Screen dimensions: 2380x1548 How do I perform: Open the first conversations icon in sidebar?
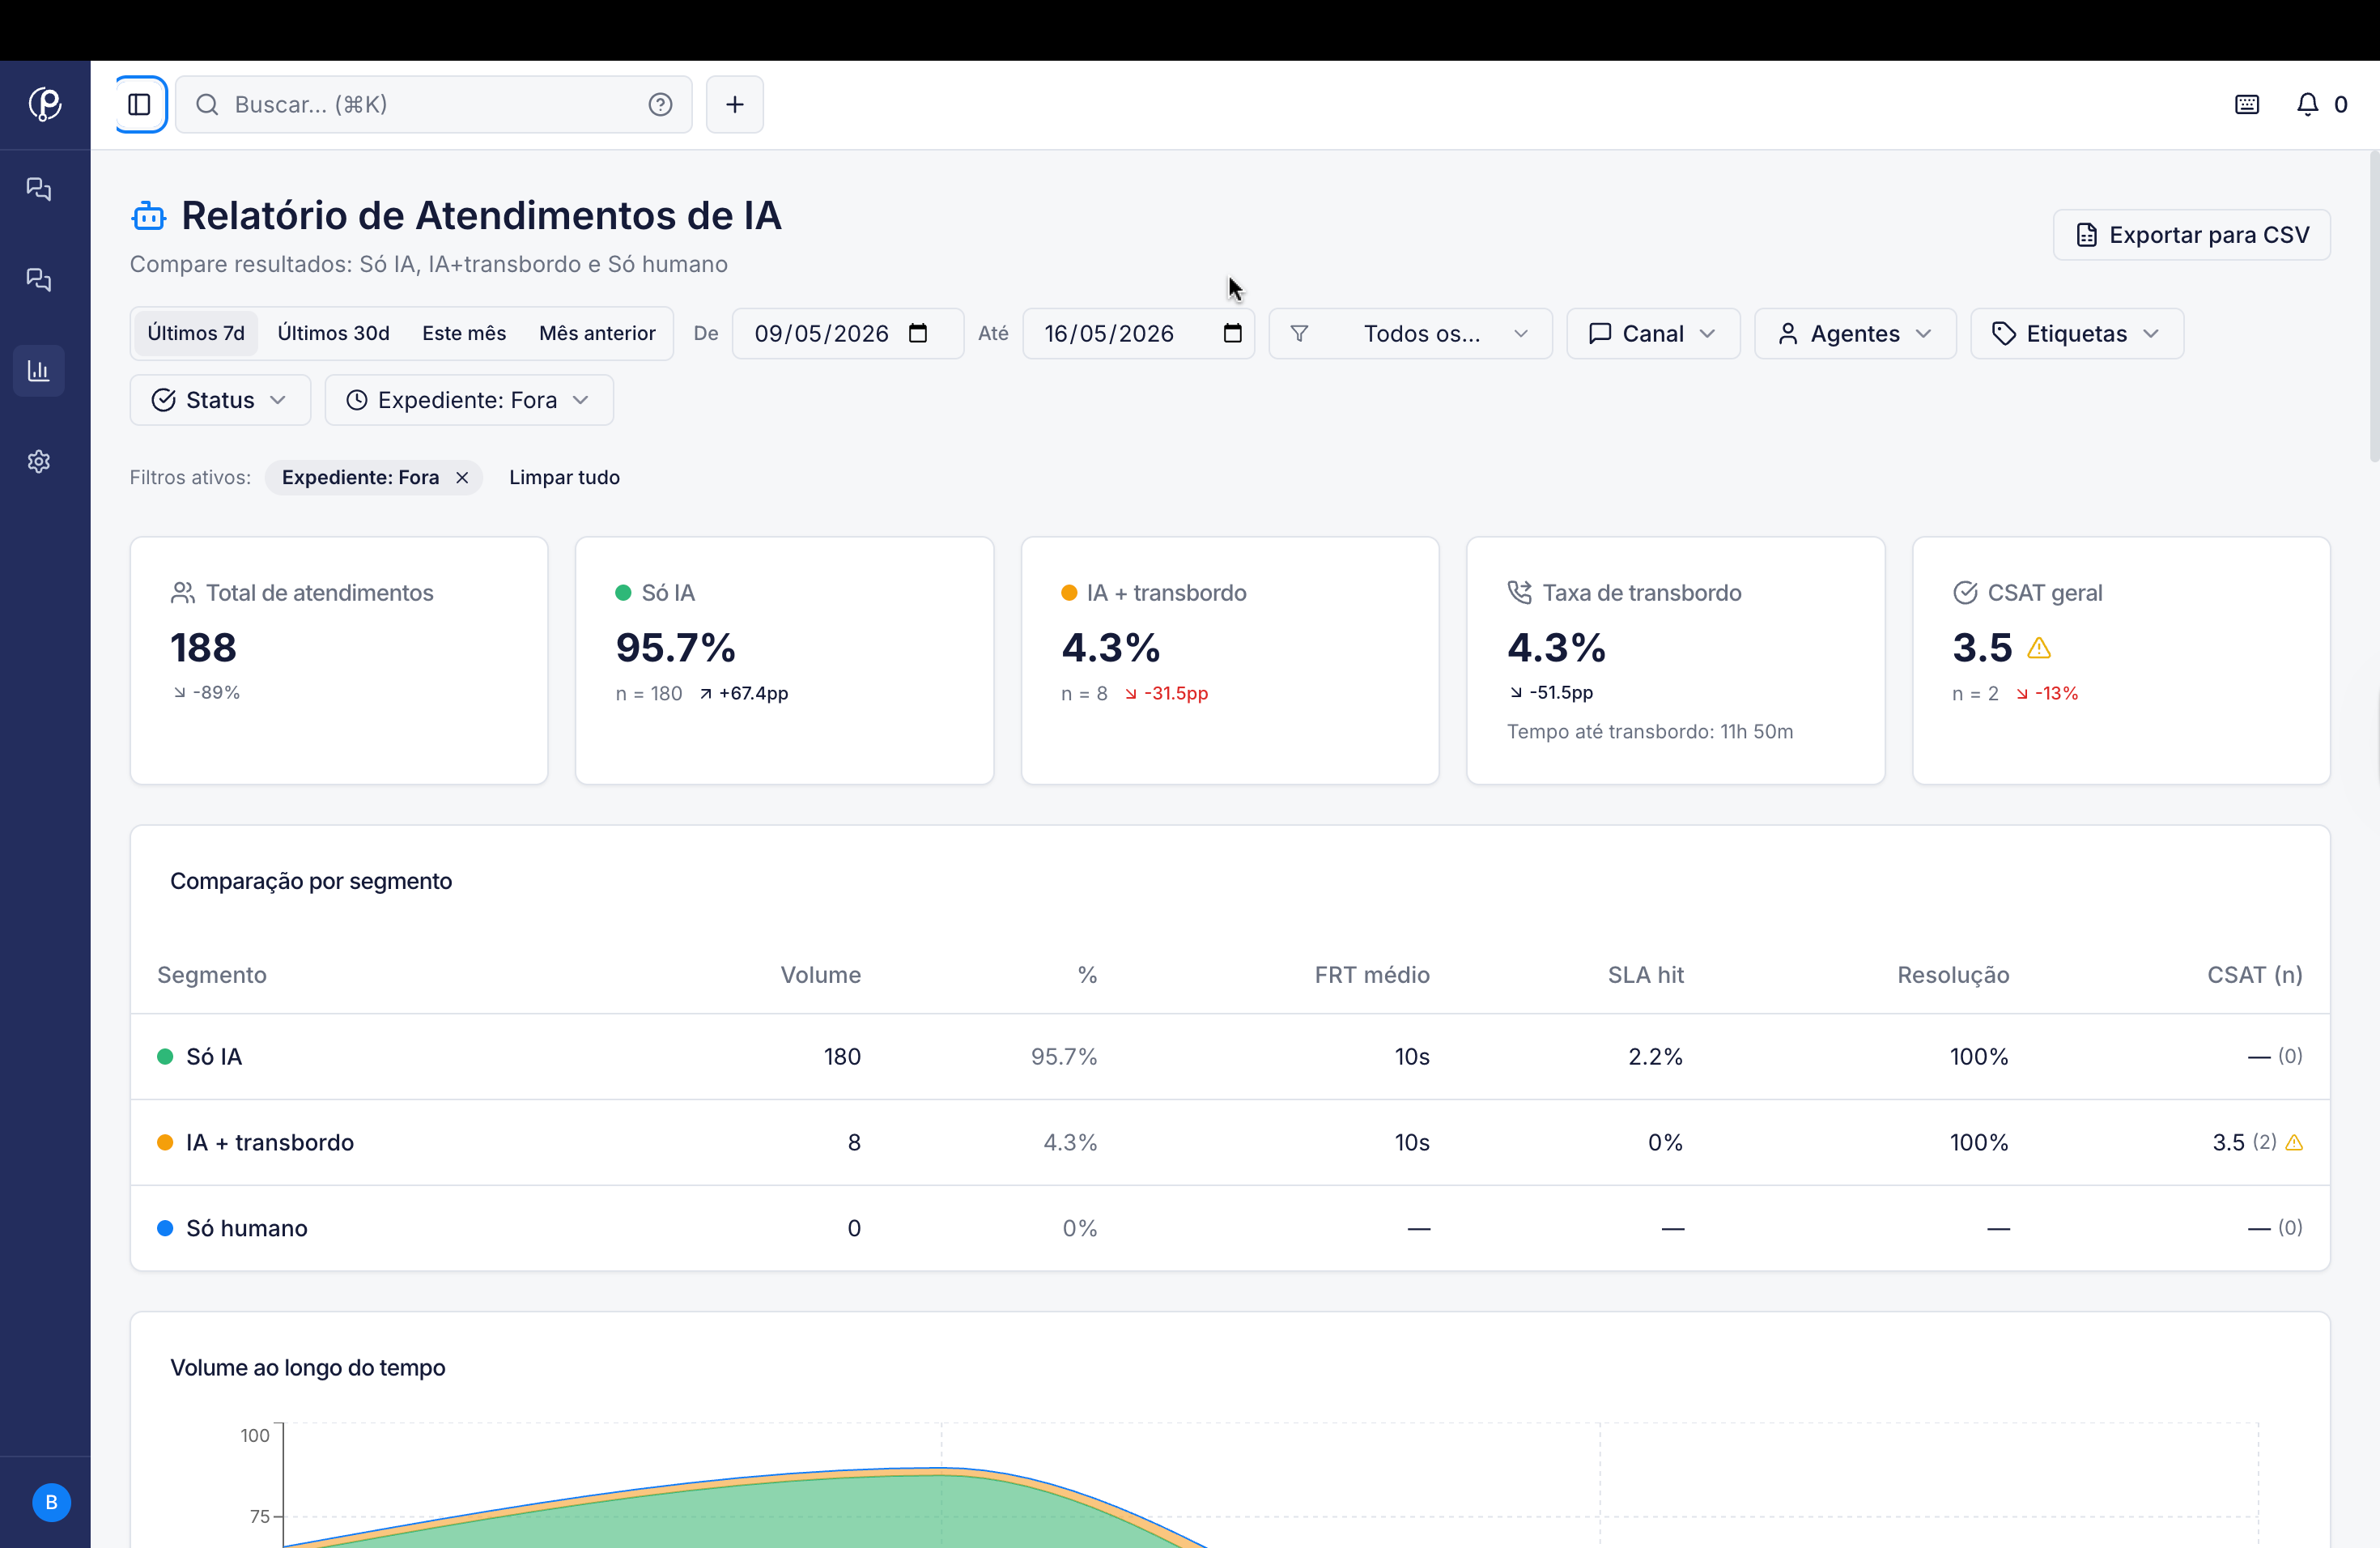pyautogui.click(x=39, y=189)
